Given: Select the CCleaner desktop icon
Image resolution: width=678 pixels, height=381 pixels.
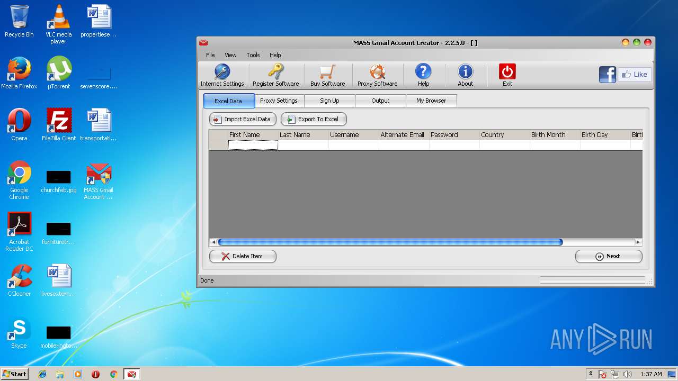Looking at the screenshot, I should [19, 280].
